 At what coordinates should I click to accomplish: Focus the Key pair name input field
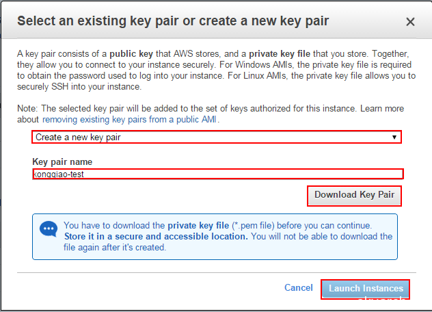pos(217,174)
